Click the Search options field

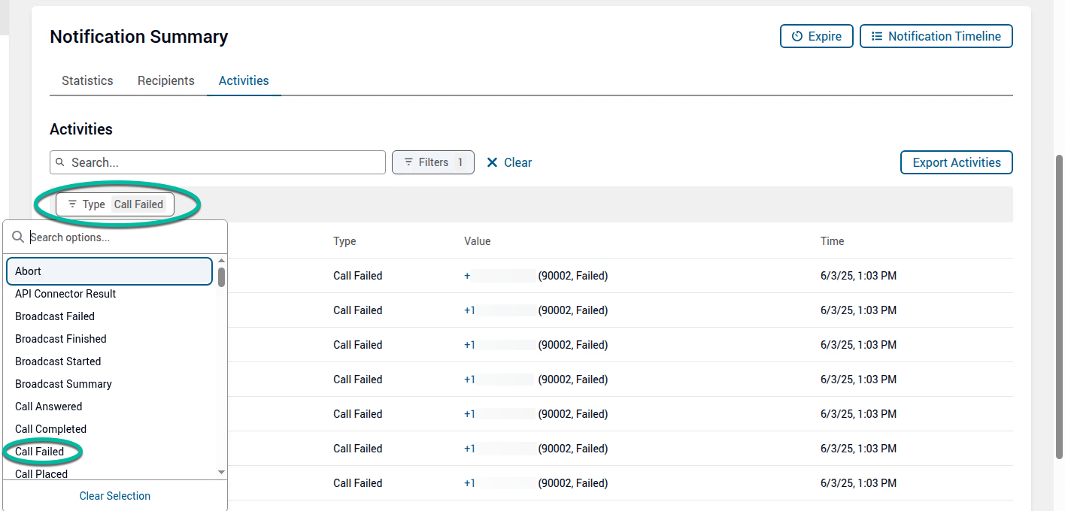pyautogui.click(x=115, y=237)
